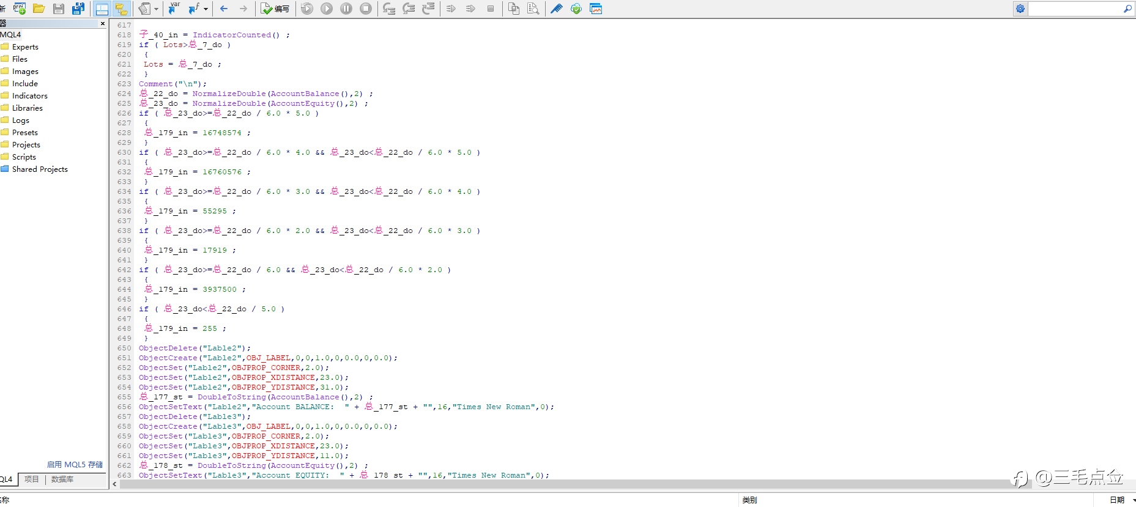Start profiling on real data
The width and height of the screenshot is (1136, 507).
point(451,9)
